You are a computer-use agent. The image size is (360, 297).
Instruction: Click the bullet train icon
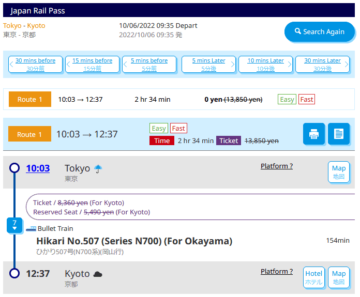(31, 228)
